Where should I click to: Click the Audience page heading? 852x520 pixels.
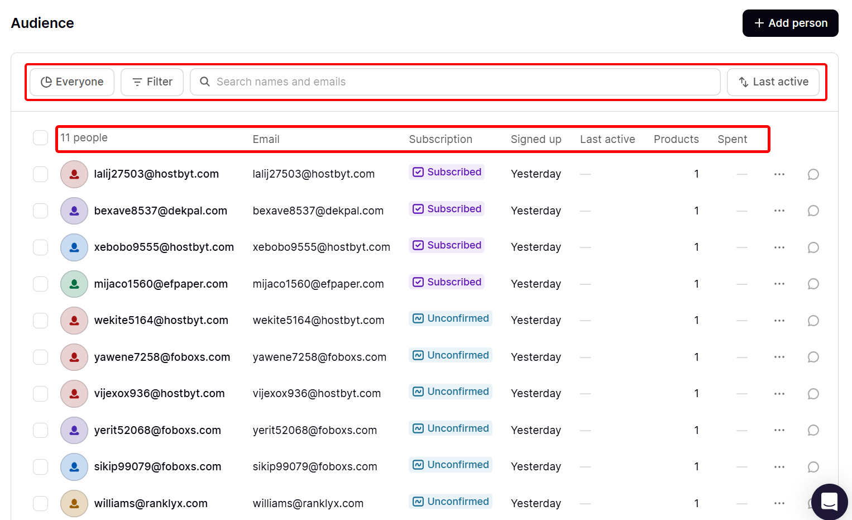point(42,23)
